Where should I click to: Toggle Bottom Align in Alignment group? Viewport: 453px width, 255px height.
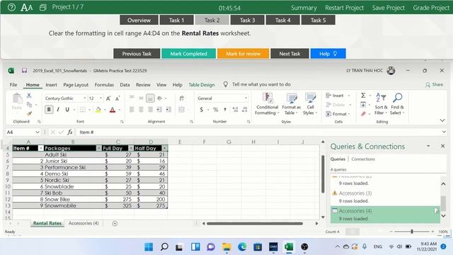click(x=150, y=98)
